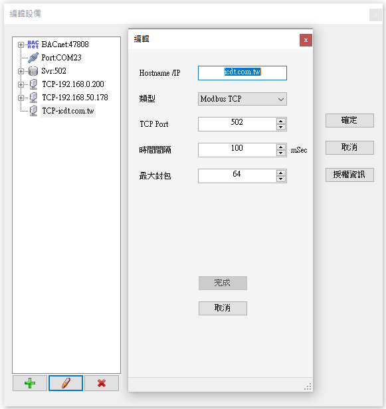Select the Port:COM23 serial connector icon
This screenshot has width=386, height=409.
tap(33, 58)
